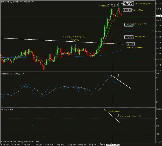Click the 'Trailing Stop' annotation
Screen dimensions: 162x146
[x=138, y=10]
